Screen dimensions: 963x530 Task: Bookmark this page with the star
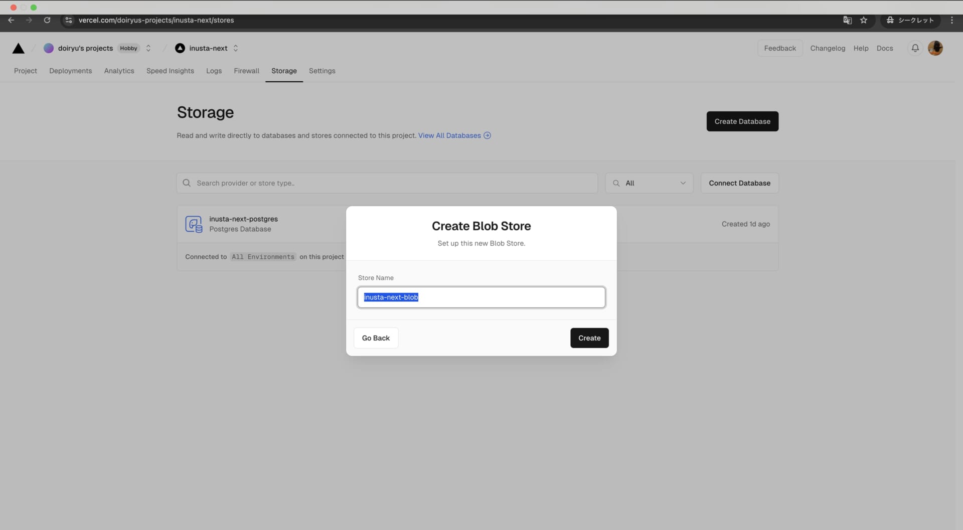[x=864, y=20]
